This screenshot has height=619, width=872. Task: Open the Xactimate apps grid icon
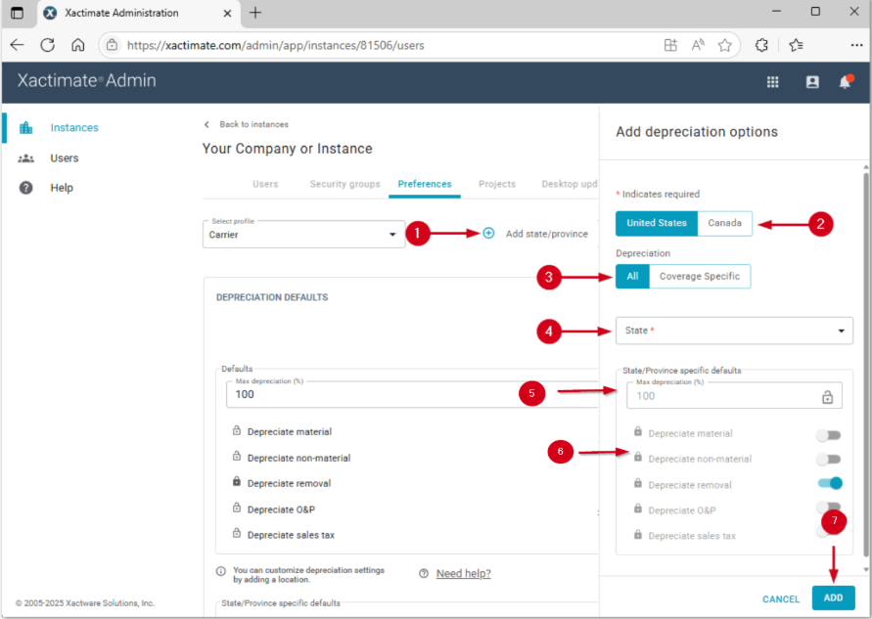[x=772, y=82]
